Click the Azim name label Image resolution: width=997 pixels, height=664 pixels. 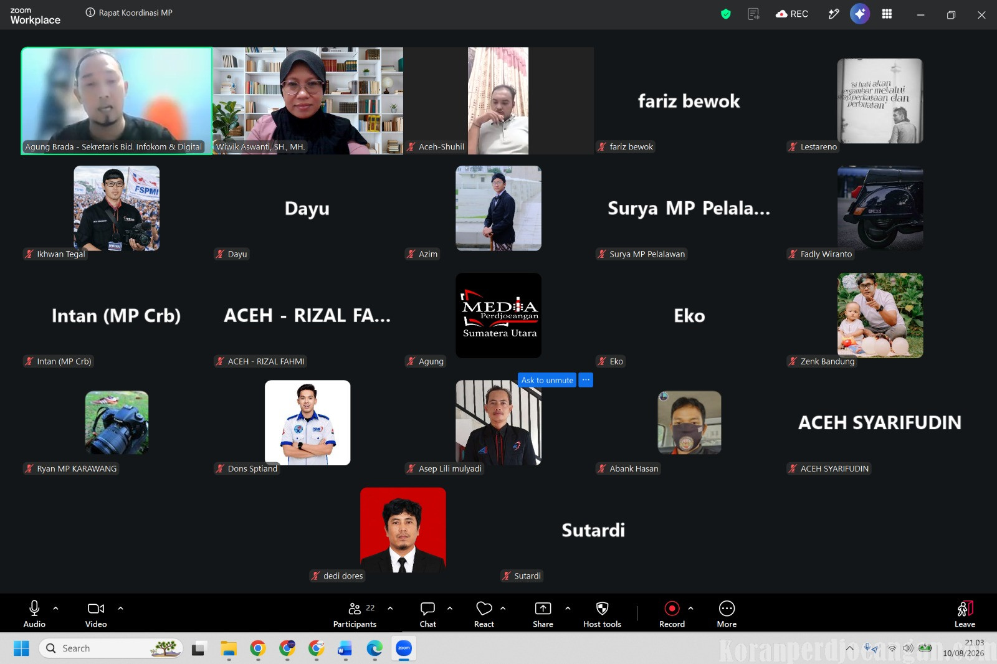pos(422,254)
